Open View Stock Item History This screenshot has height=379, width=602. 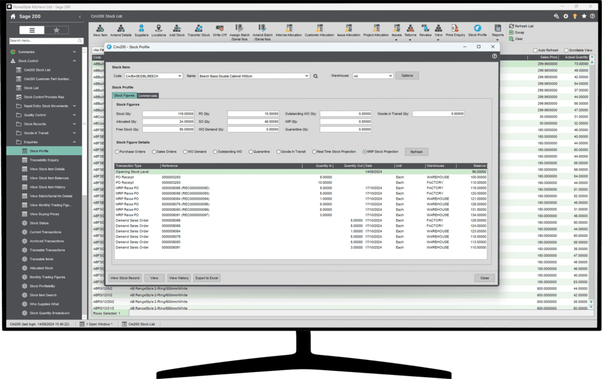coord(48,187)
